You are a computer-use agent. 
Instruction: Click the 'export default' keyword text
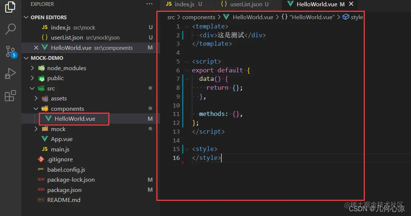(x=217, y=70)
